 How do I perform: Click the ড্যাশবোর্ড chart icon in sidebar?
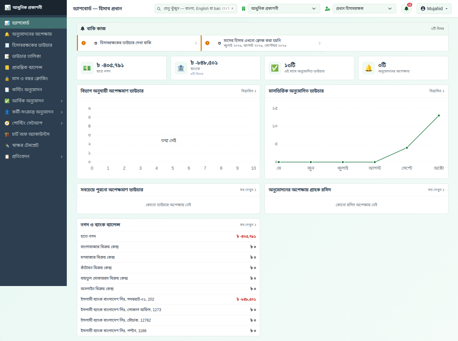pyautogui.click(x=7, y=23)
